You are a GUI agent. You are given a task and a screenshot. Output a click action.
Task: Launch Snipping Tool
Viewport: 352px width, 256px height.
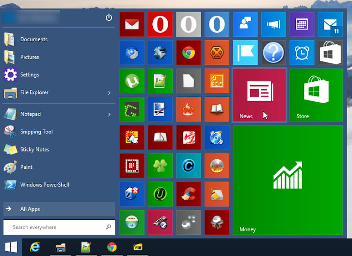[x=59, y=132]
